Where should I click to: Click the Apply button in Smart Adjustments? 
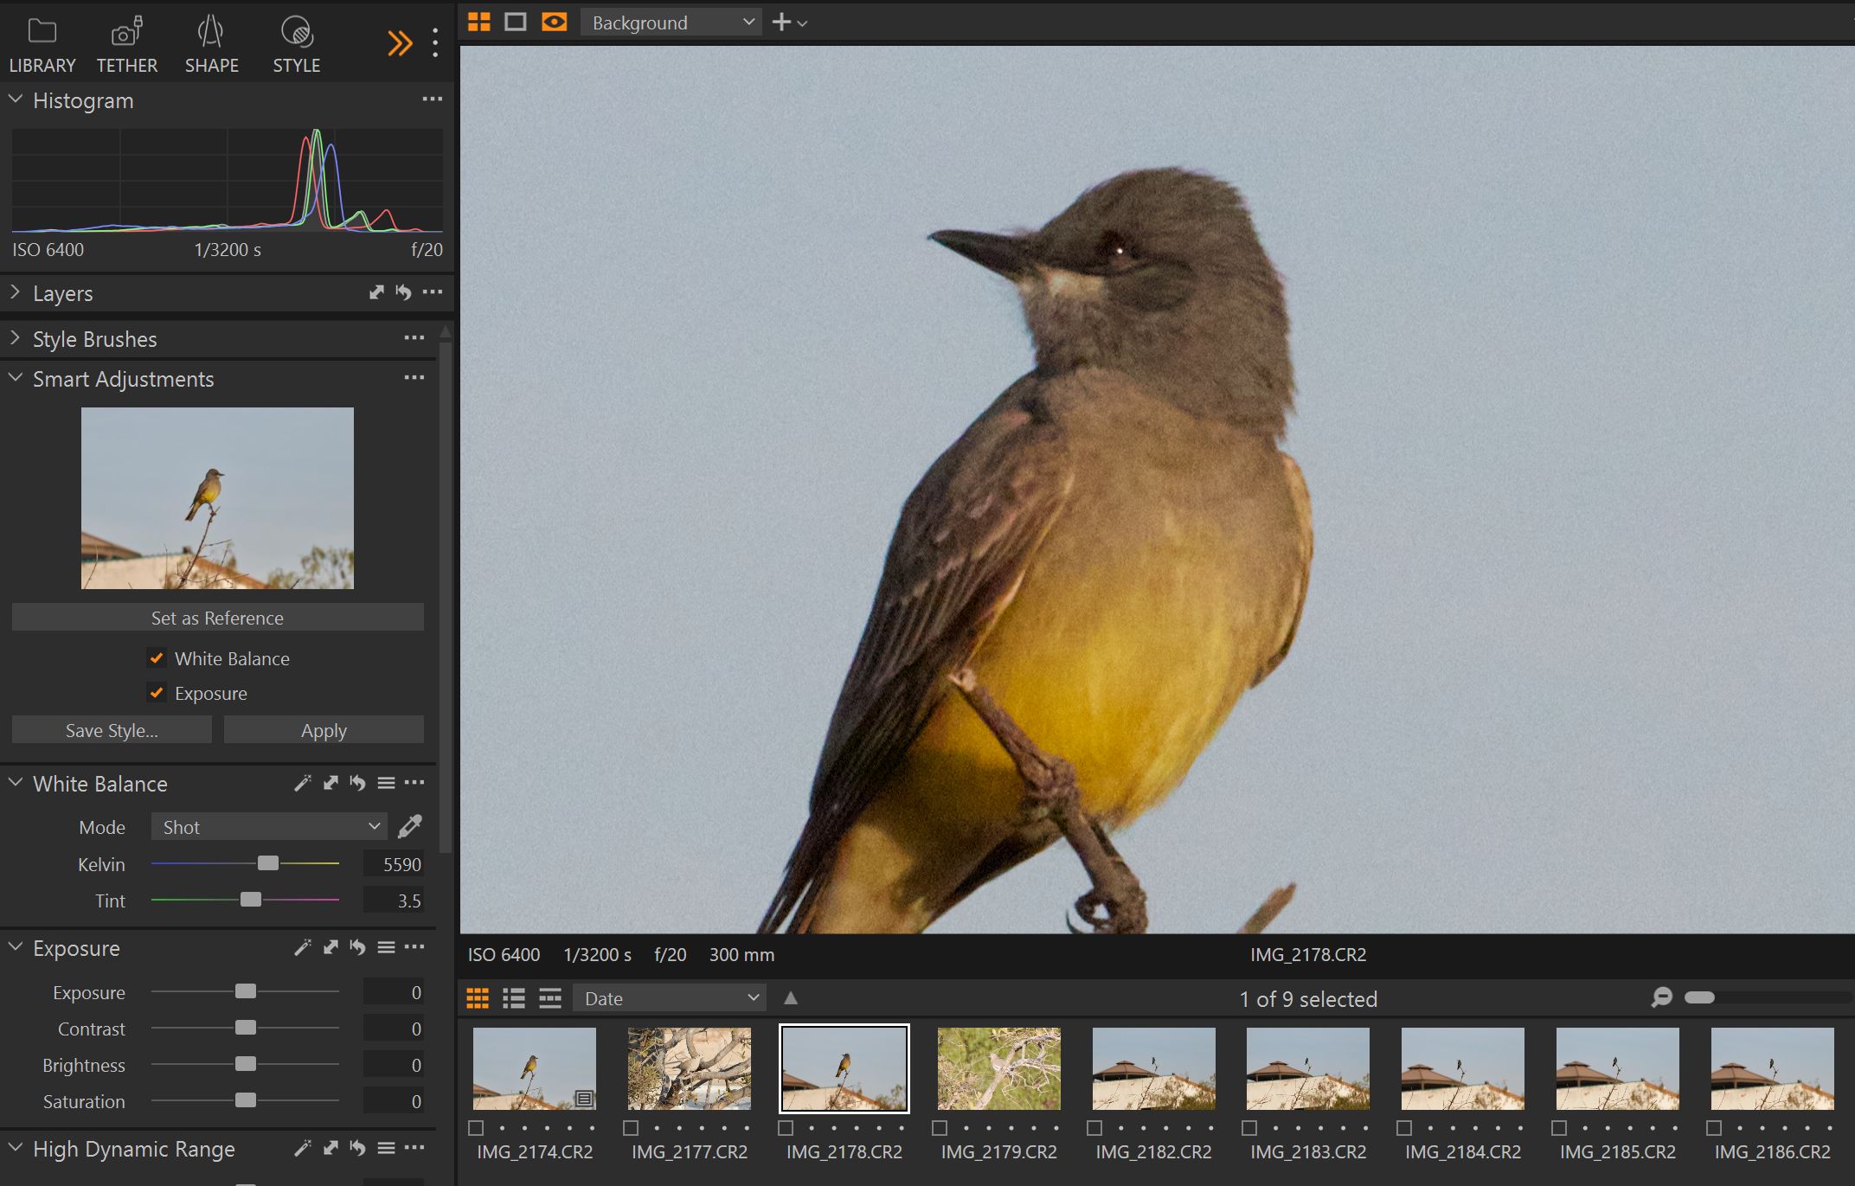[324, 729]
